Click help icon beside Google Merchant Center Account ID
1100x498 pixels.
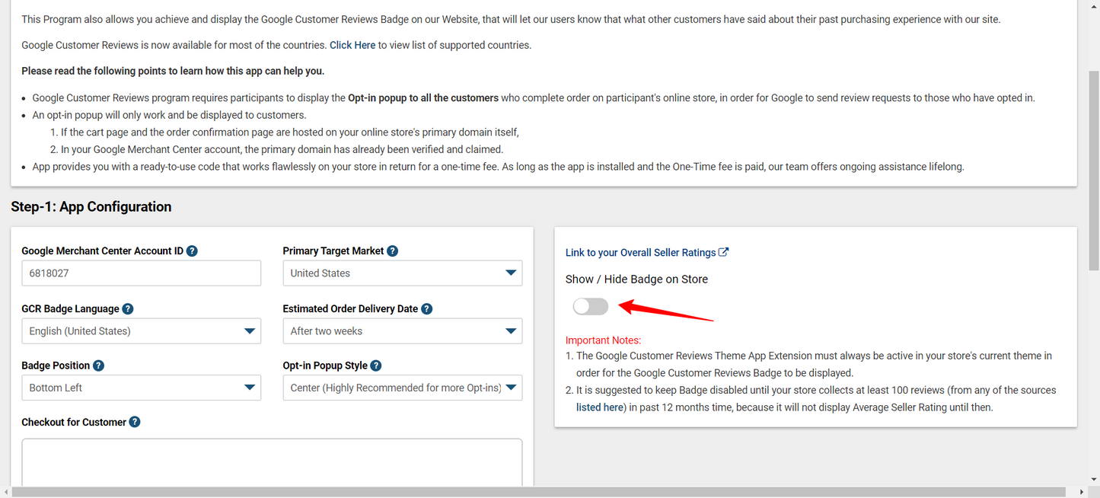click(192, 251)
